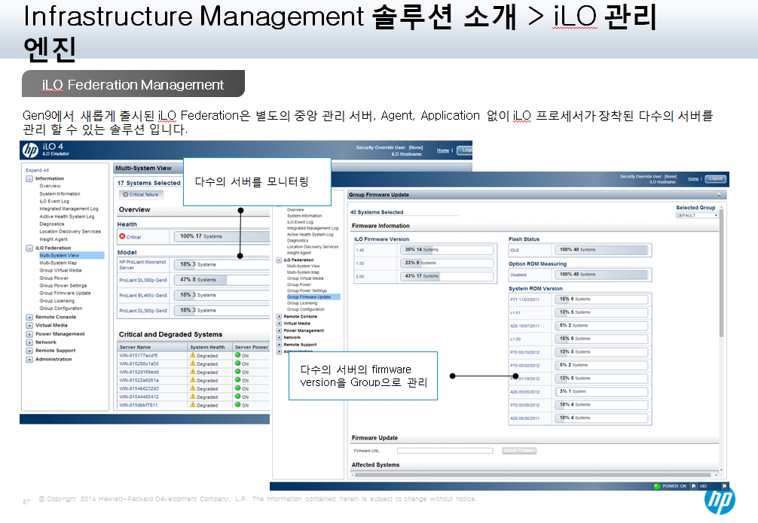Click the Degraded warning icon for WIN-815dbbf7811

click(192, 405)
